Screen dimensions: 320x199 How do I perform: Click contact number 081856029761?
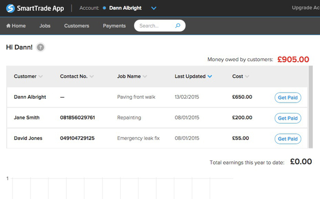pyautogui.click(x=77, y=117)
